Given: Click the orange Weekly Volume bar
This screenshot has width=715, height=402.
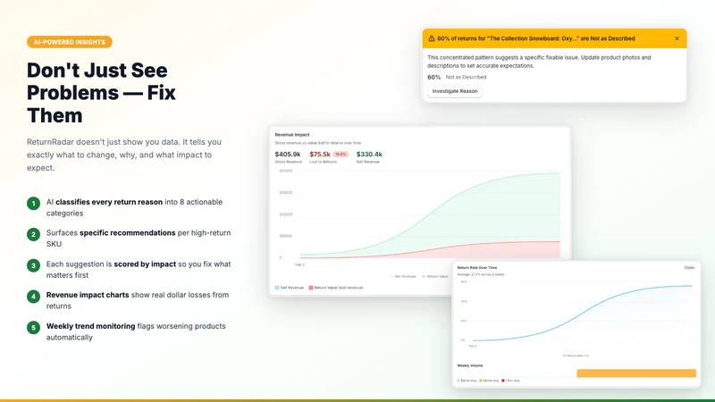Looking at the screenshot, I should click(636, 373).
